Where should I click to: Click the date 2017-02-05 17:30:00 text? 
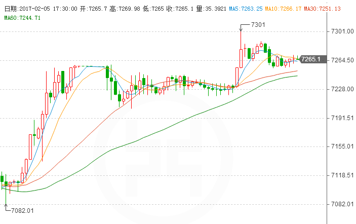tap(41, 9)
